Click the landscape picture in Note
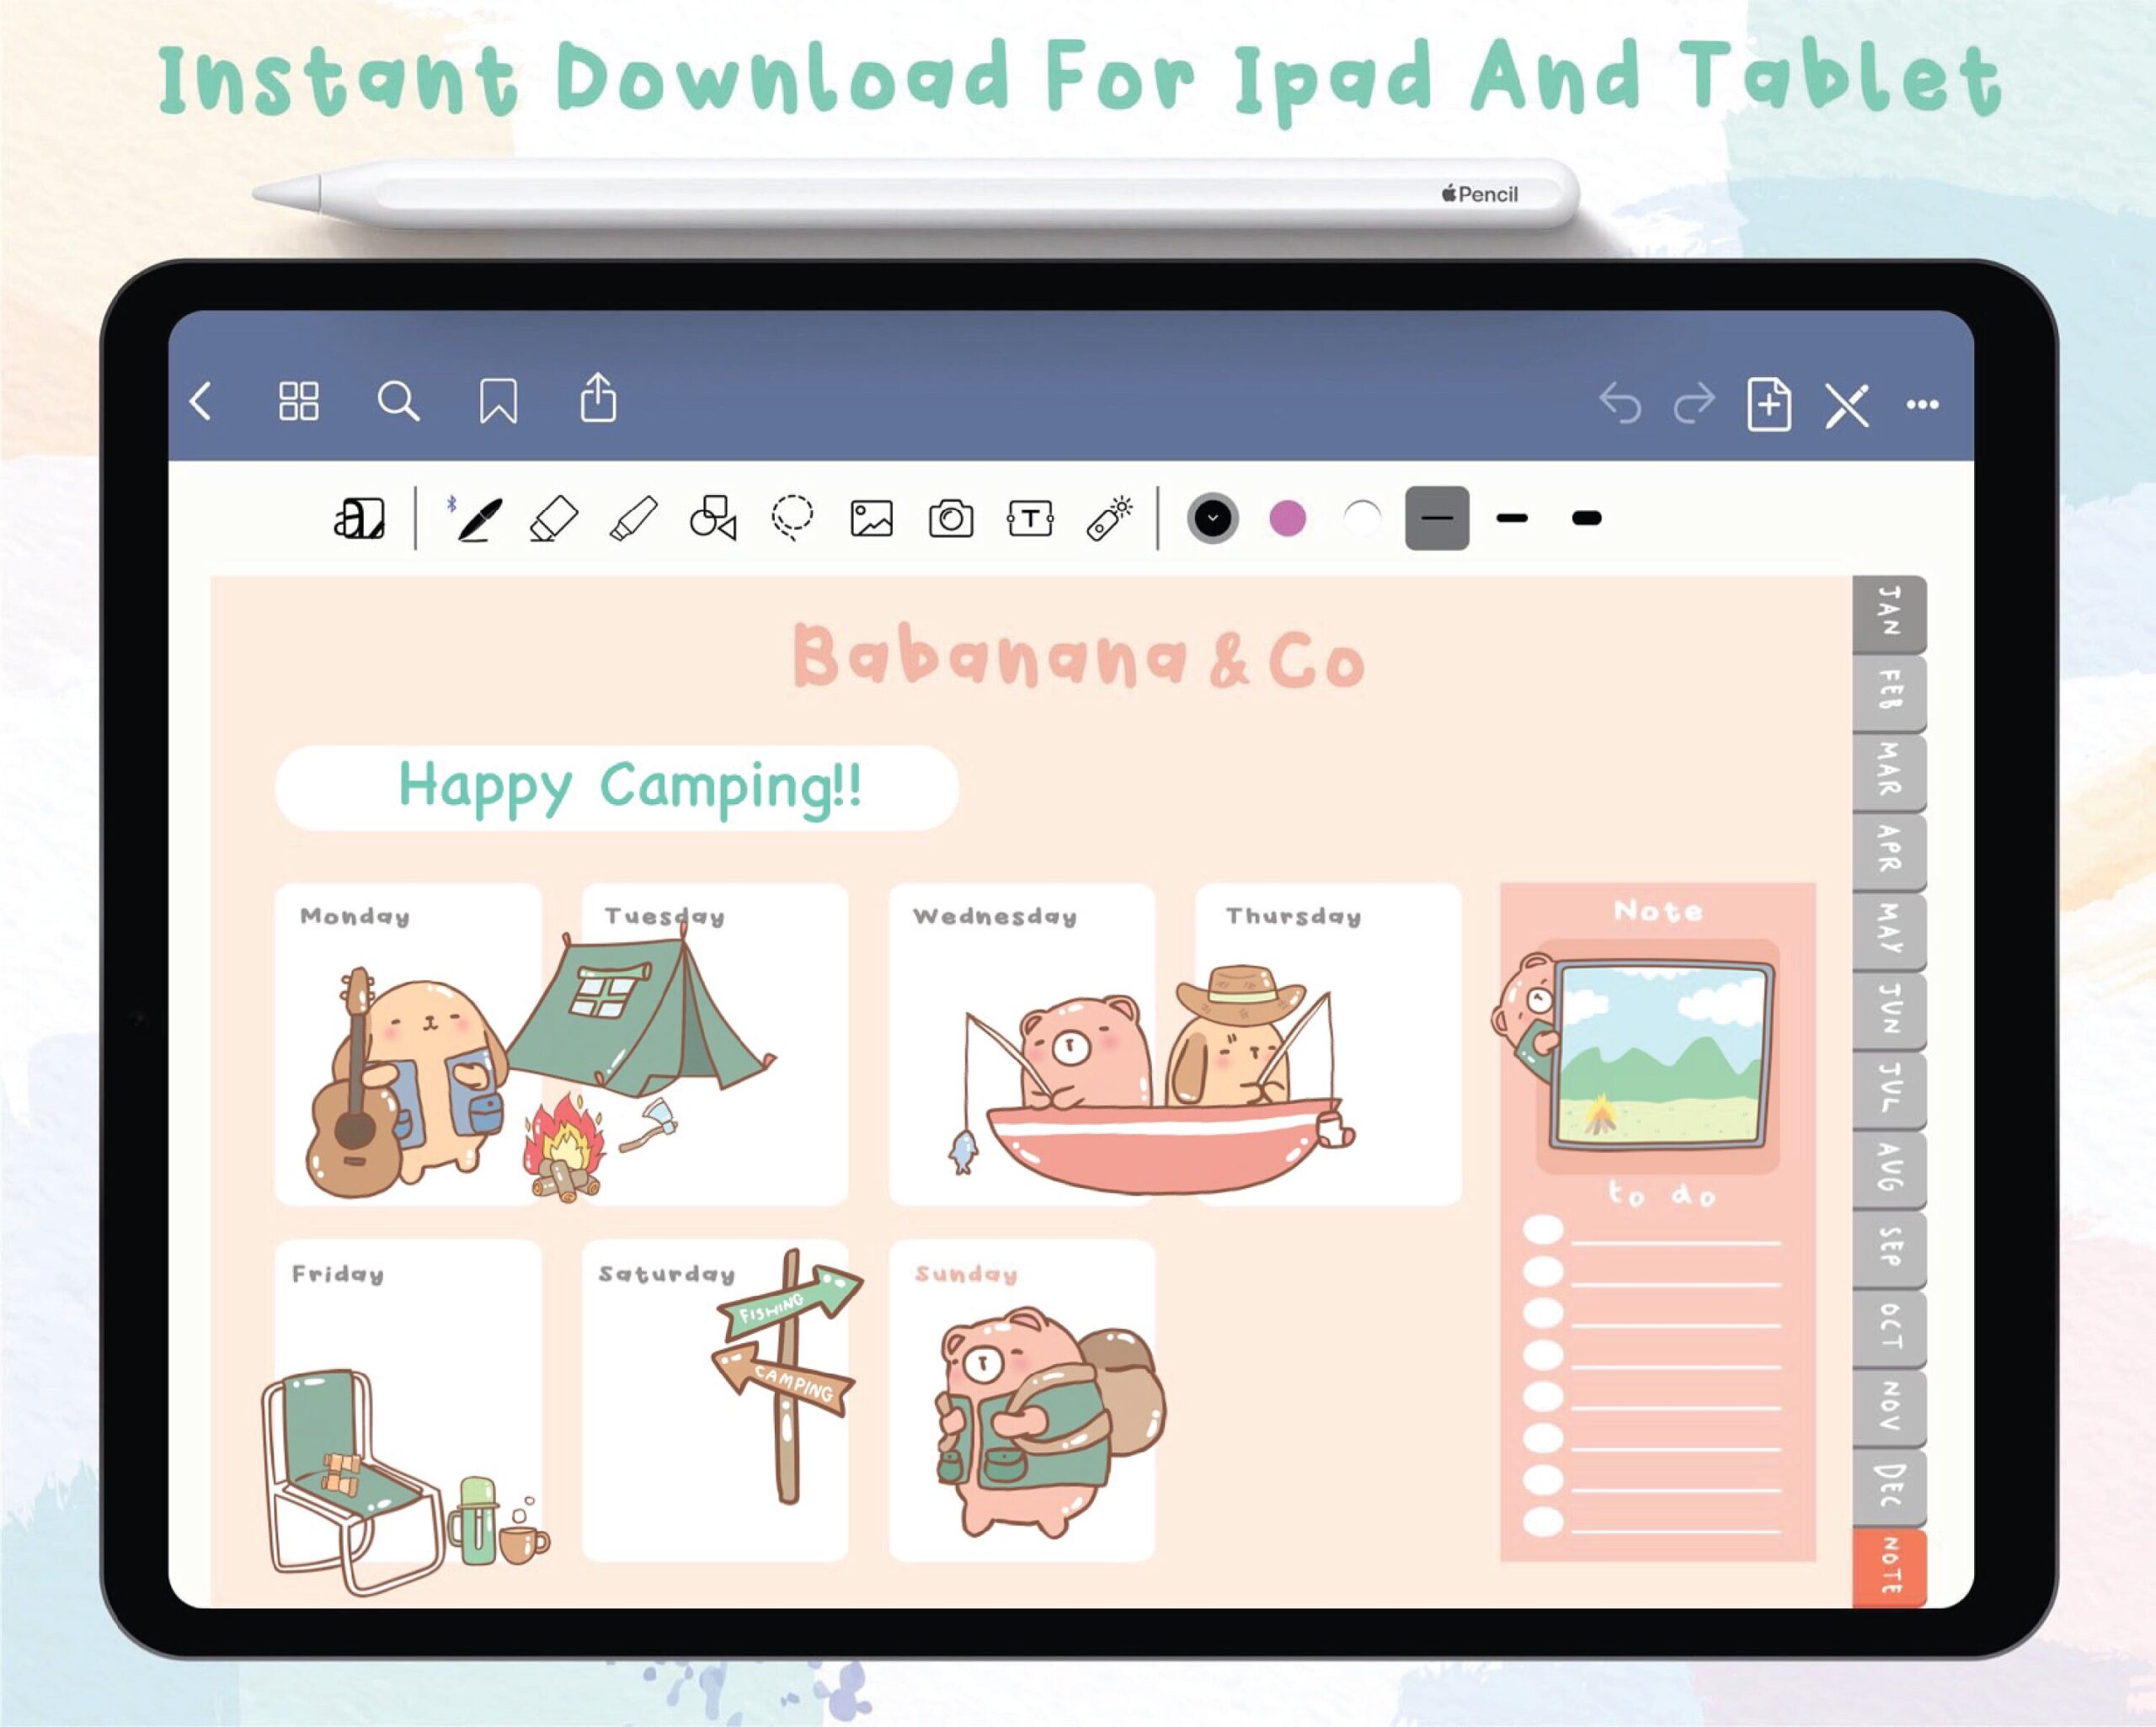The height and width of the screenshot is (1727, 2156). coord(1660,1056)
